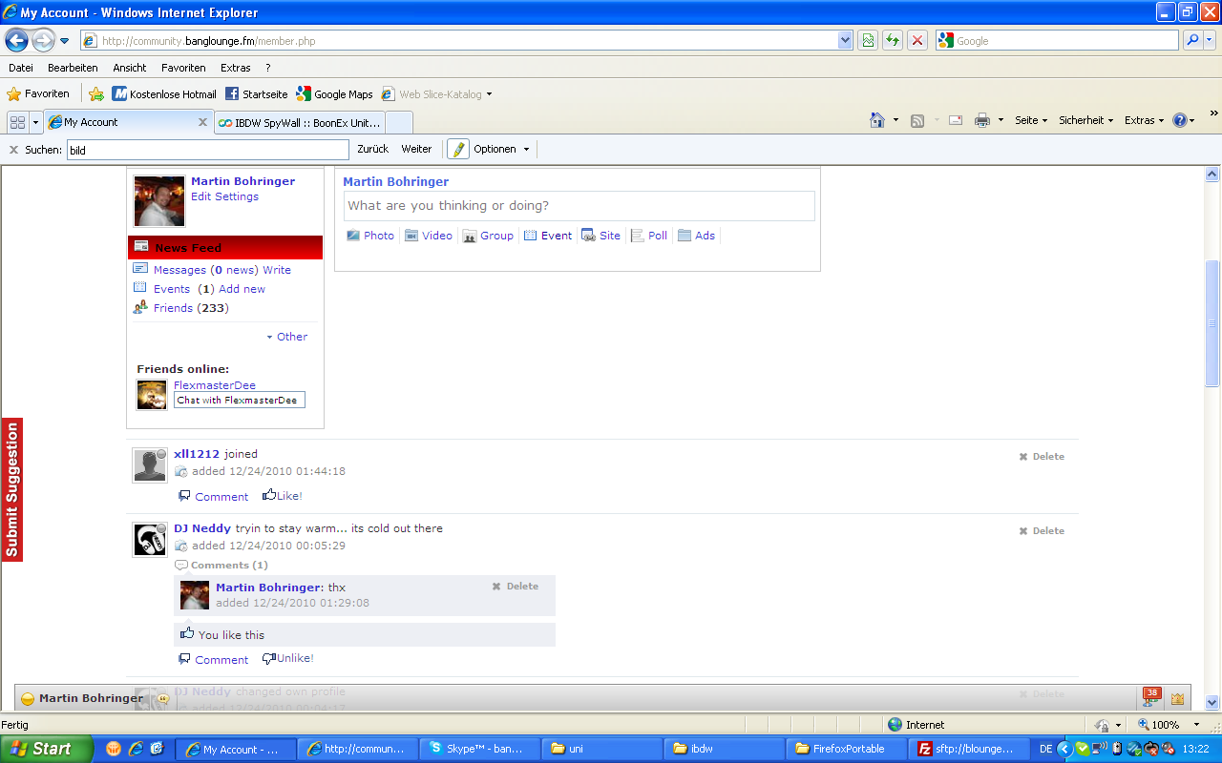Open the Extras toolbar dropdown

point(1144,120)
